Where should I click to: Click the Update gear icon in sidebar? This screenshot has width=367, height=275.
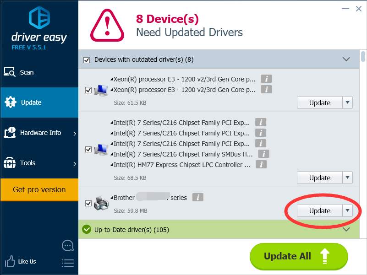click(x=10, y=102)
